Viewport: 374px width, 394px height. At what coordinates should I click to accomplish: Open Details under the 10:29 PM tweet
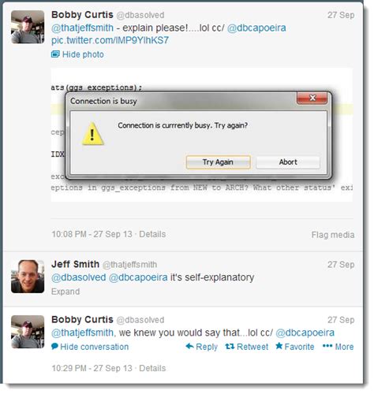coord(152,368)
